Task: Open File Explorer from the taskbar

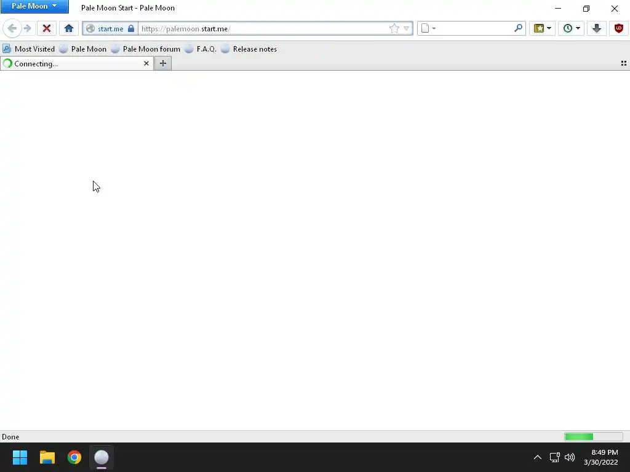Action: pyautogui.click(x=47, y=457)
